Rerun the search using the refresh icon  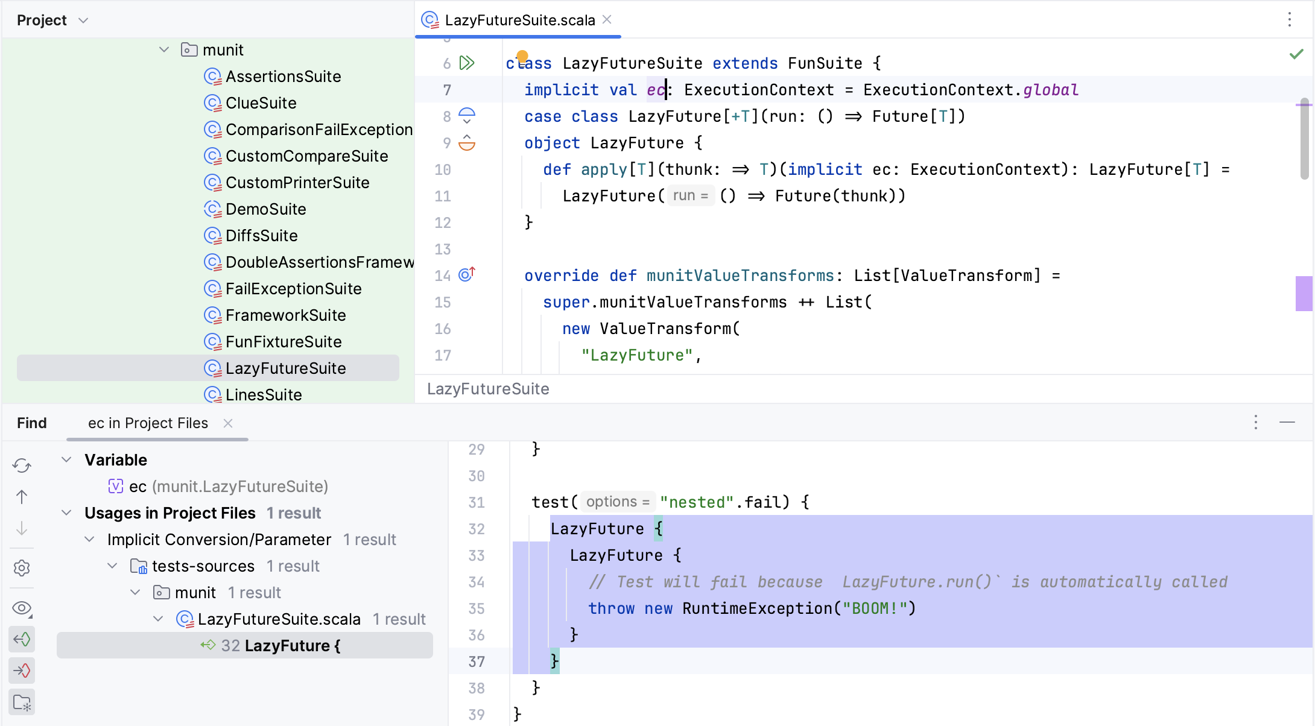point(22,466)
